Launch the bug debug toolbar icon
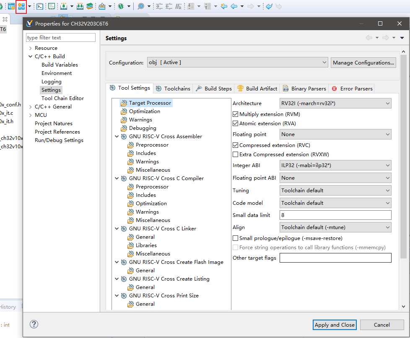The width and height of the screenshot is (410, 338). (121, 6)
